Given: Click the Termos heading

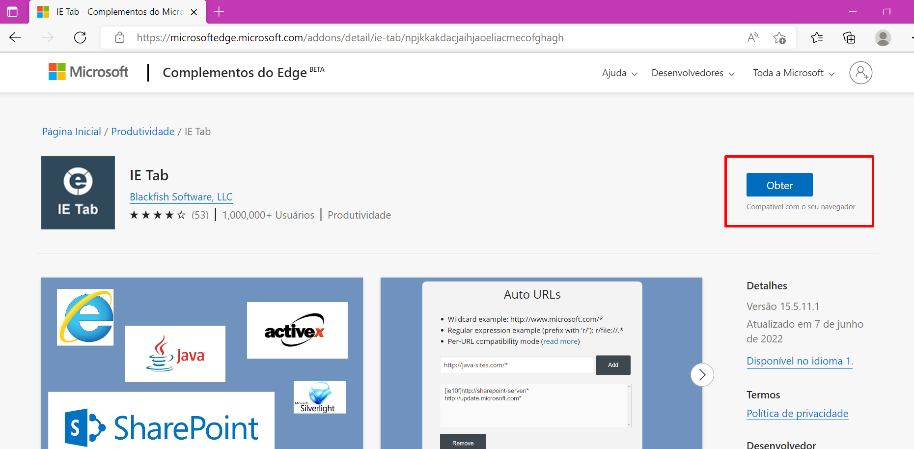Looking at the screenshot, I should coord(763,395).
